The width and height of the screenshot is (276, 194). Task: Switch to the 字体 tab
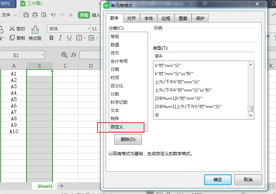point(149,19)
